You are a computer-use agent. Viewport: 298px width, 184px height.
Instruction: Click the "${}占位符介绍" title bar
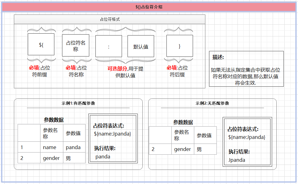(149, 5)
